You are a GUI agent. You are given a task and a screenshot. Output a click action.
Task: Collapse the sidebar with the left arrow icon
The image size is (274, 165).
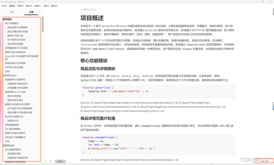[x=46, y=161]
